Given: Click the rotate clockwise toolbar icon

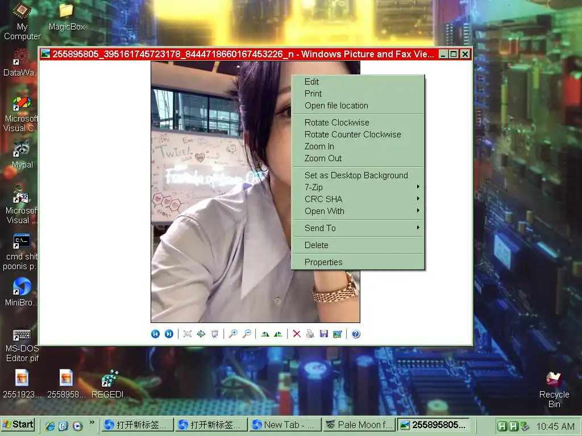Looking at the screenshot, I should [x=265, y=334].
